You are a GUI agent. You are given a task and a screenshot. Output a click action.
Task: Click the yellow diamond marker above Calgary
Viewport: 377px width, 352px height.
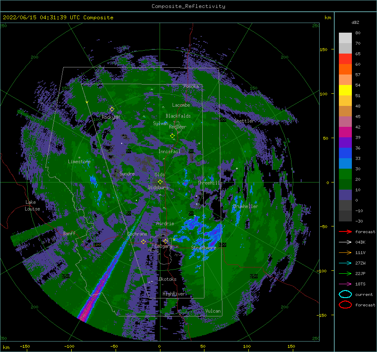coord(165,241)
